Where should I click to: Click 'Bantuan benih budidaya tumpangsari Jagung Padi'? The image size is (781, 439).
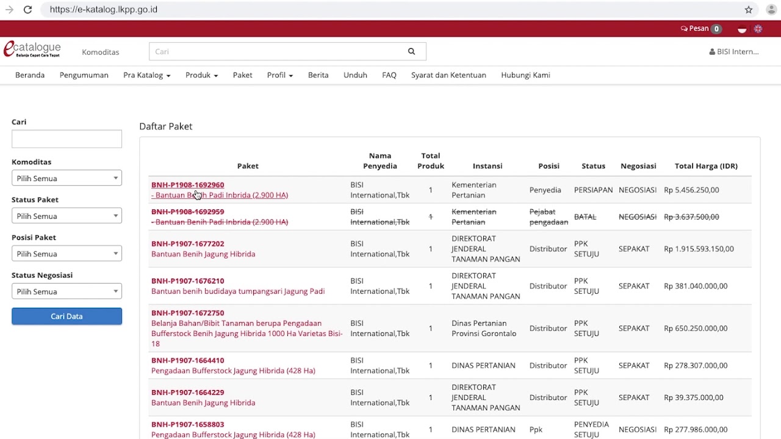238,291
